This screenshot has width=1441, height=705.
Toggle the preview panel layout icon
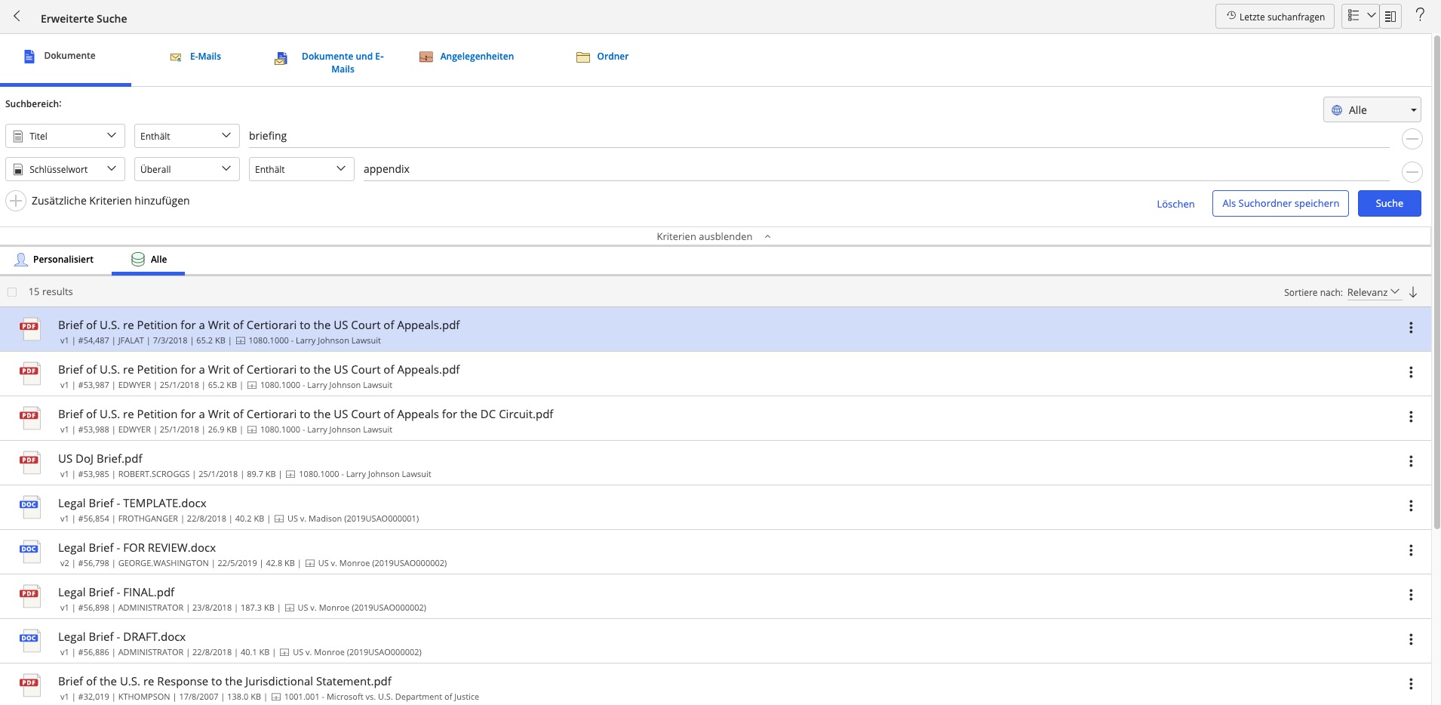tap(1390, 16)
